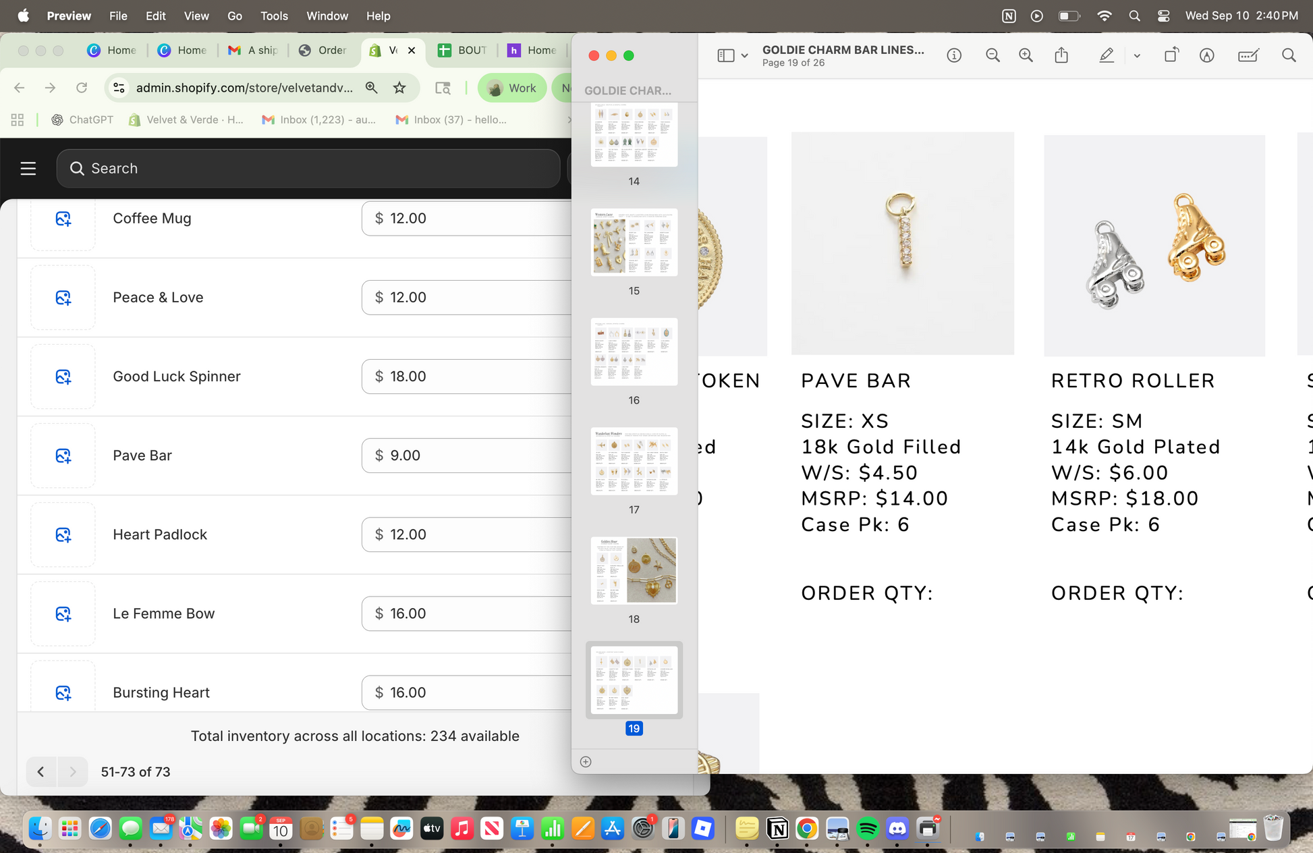
Task: Open Finder from the Dock
Action: (40, 828)
